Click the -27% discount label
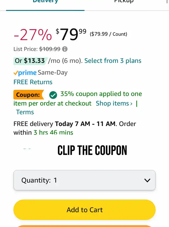 point(32,35)
